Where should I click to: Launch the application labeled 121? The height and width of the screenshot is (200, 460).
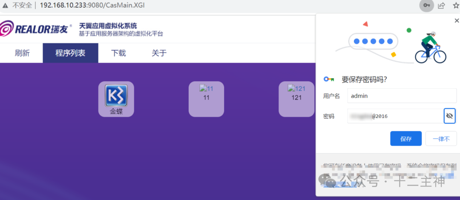[x=296, y=99]
